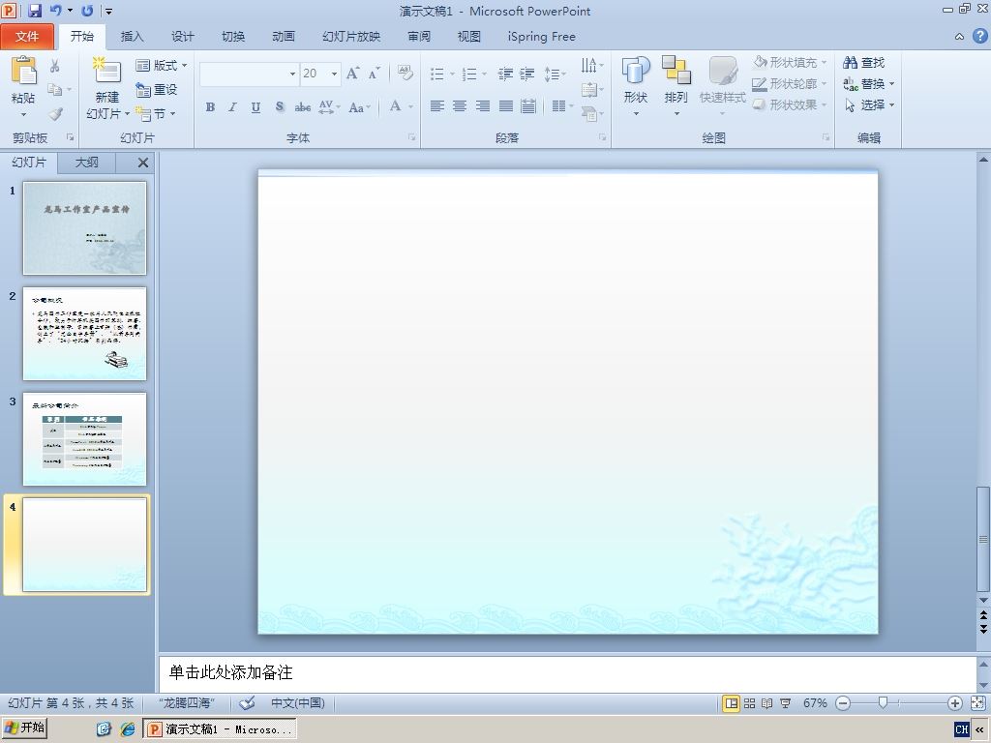
Task: Switch to the Design 设计 tab
Action: [183, 37]
